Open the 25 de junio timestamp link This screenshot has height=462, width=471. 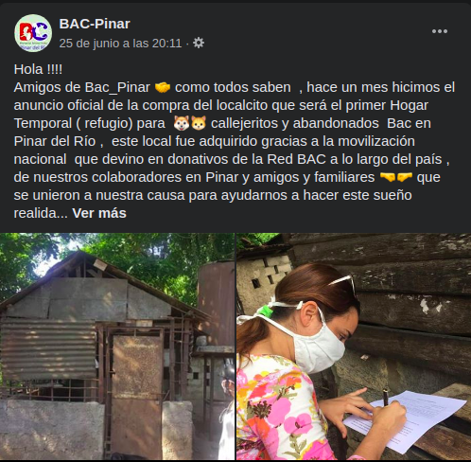tap(120, 44)
